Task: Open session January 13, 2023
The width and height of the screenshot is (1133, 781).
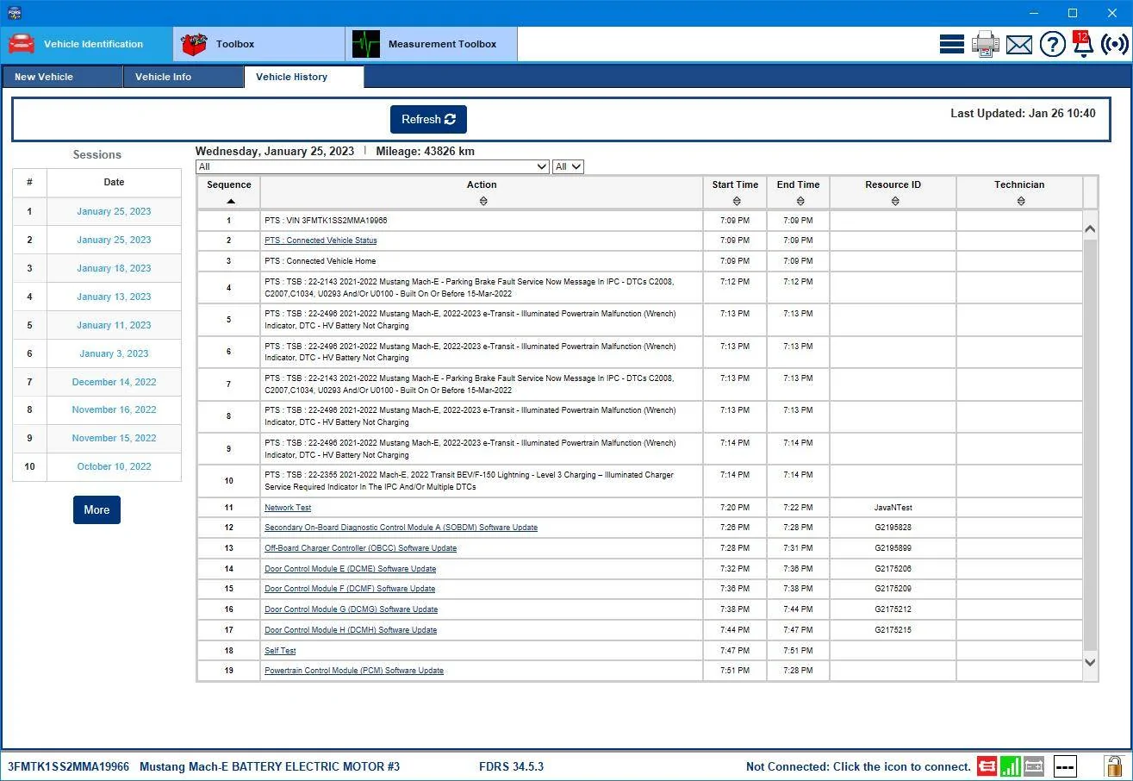Action: (114, 297)
